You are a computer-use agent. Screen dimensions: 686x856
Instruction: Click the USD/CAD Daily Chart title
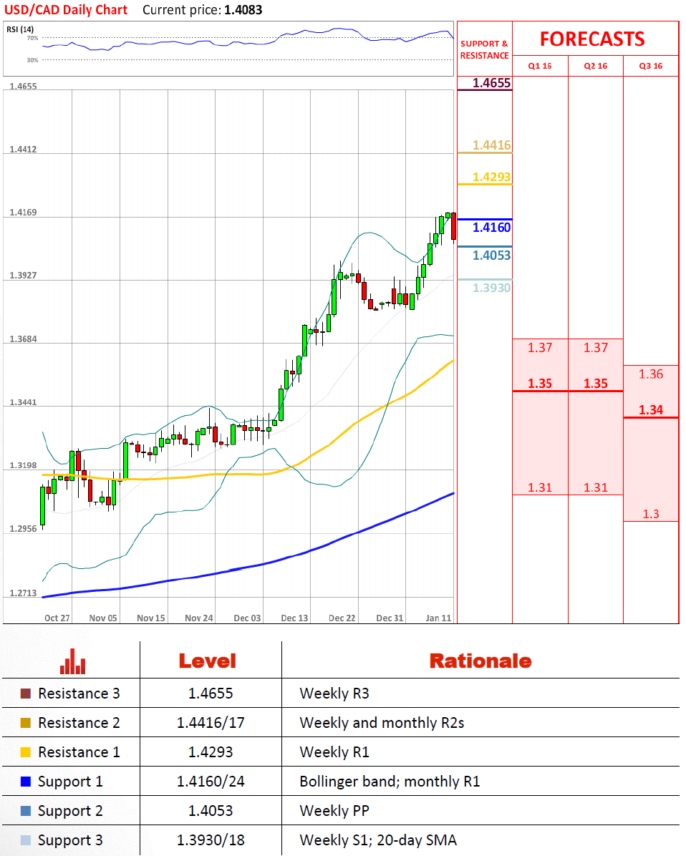click(x=65, y=10)
